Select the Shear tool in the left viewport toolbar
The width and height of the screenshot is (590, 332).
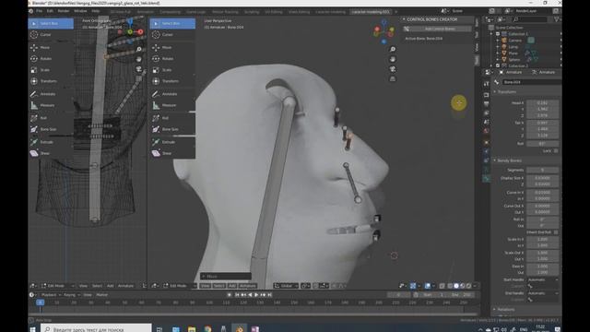point(50,154)
